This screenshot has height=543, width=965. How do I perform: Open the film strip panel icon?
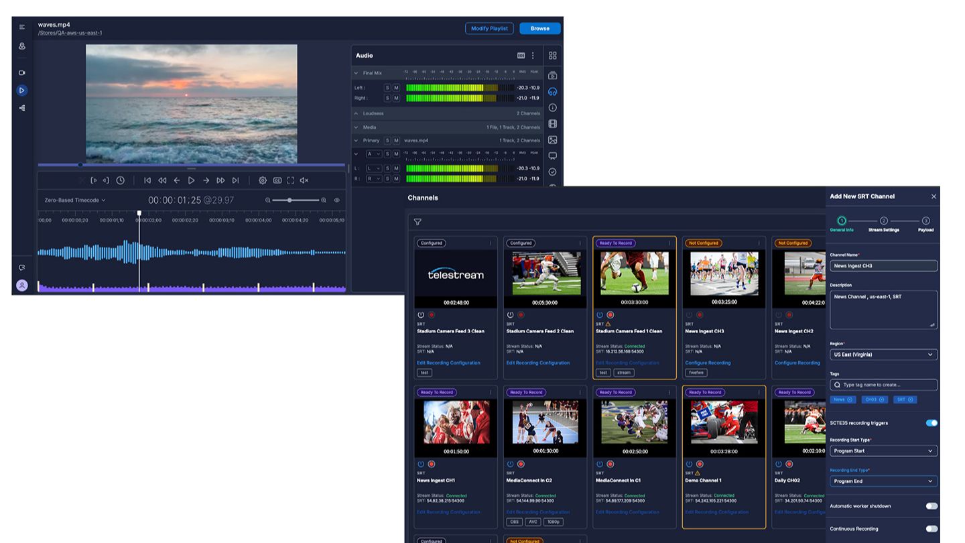pos(553,124)
